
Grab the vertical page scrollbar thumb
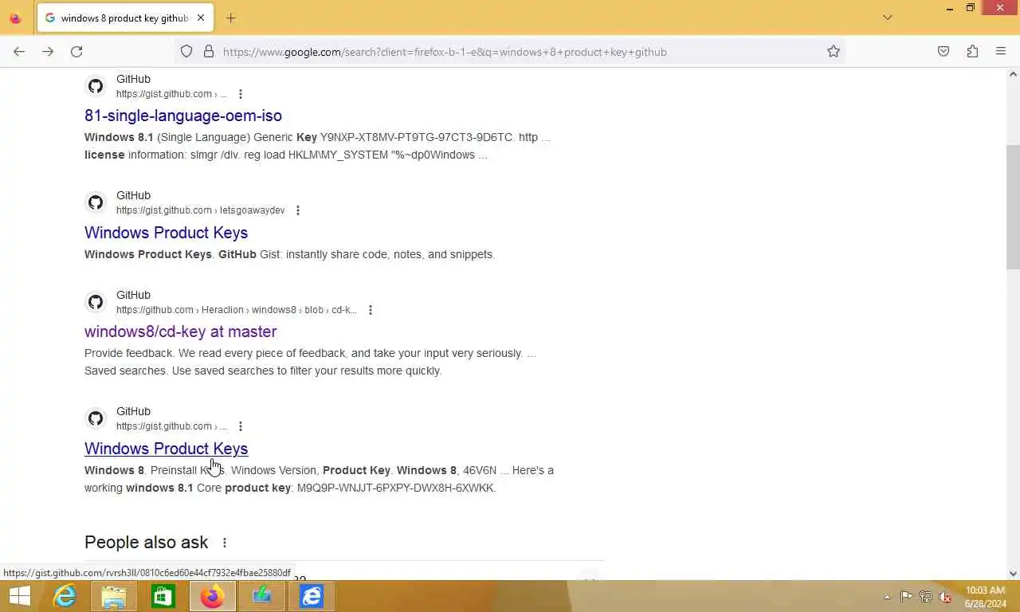tap(1013, 207)
